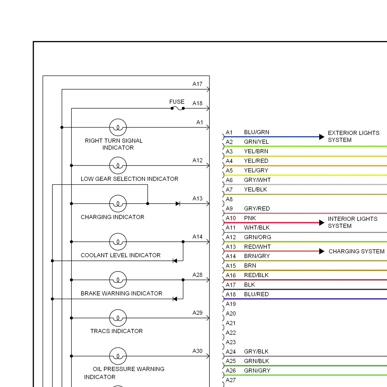Viewport: 387px width, 387px height.
Task: Click the Low Gear Selection Indicator lamp symbol
Action: coord(118,166)
